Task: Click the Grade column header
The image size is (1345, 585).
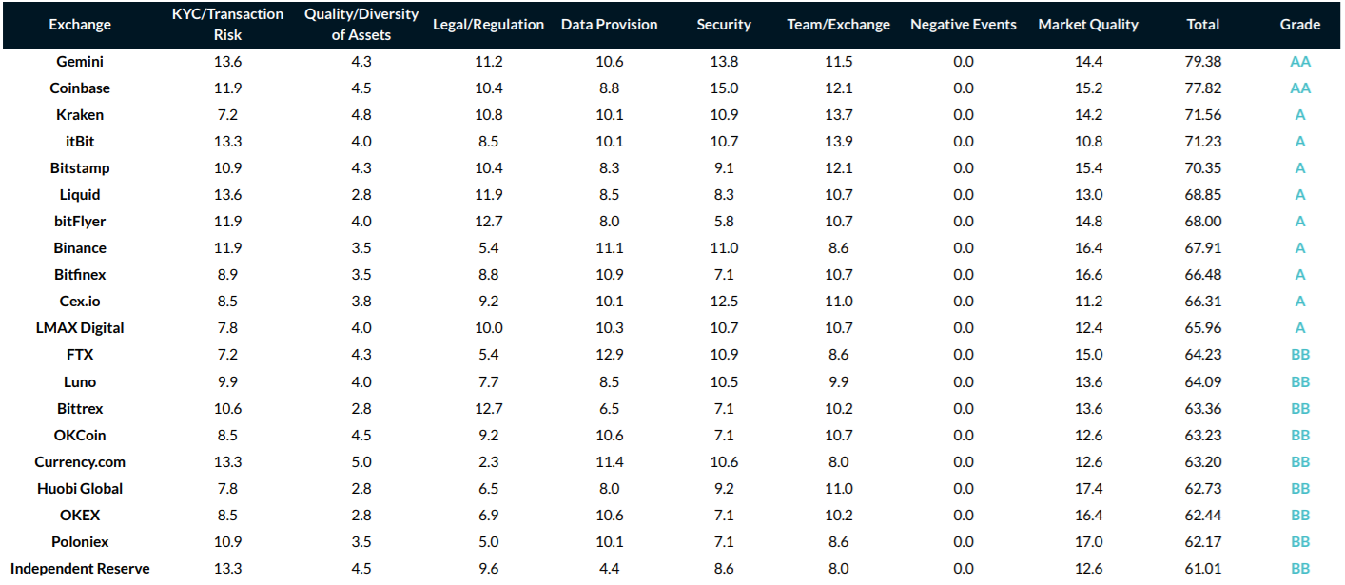Action: point(1300,25)
